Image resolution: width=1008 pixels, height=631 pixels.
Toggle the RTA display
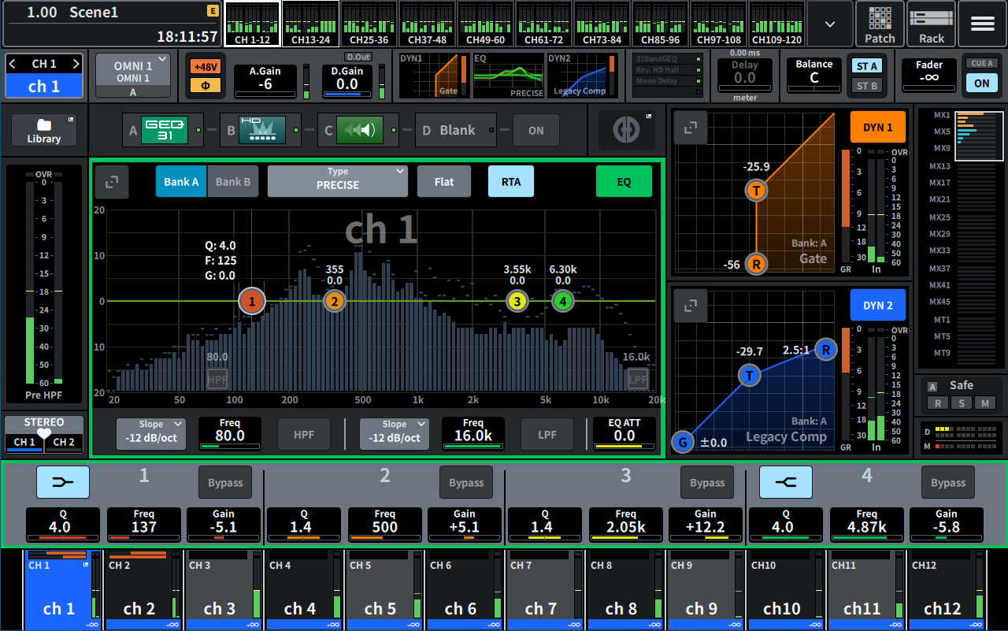pyautogui.click(x=510, y=182)
